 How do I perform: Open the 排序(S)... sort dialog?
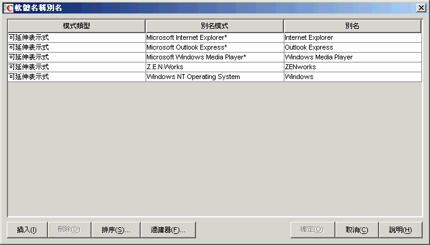[115, 230]
